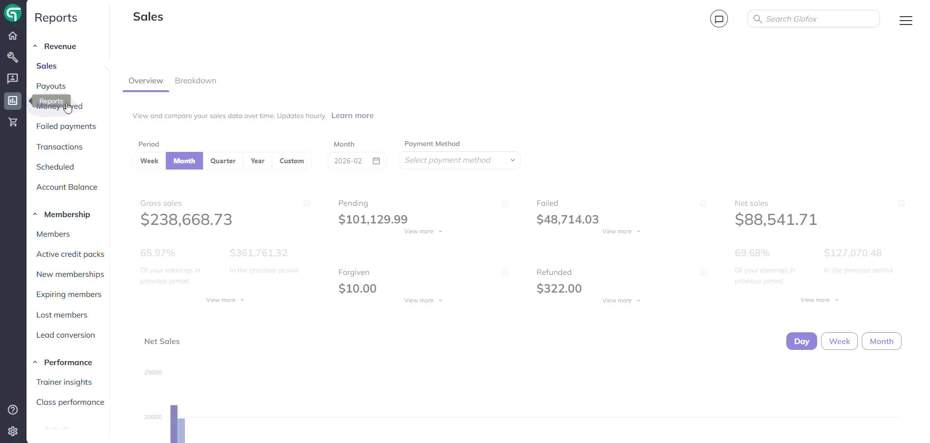
Task: Click the Net sales info icon
Action: click(902, 203)
